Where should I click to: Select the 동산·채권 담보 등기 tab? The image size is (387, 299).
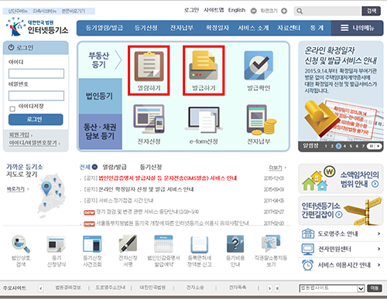pos(101,131)
